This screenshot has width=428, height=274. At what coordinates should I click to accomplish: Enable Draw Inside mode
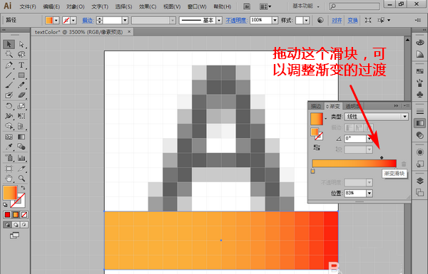click(x=24, y=225)
